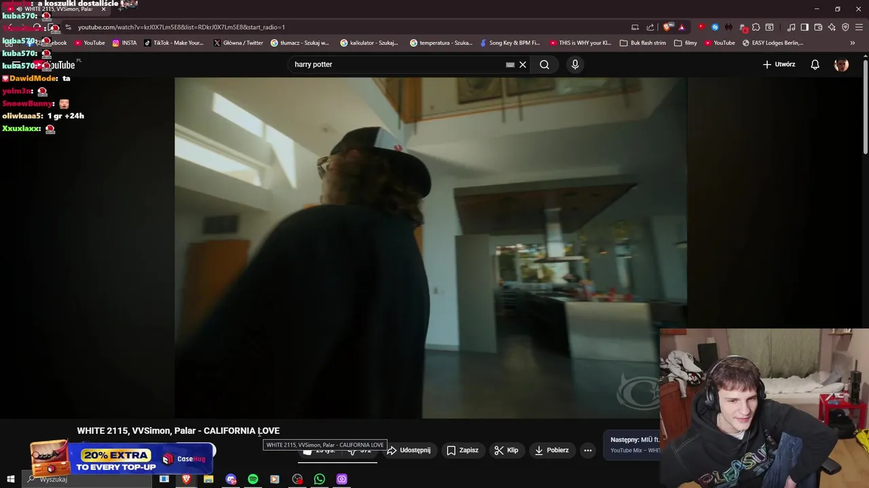Open the Brave VPN shield icon
Viewport: 869px width, 488px height.
pyautogui.click(x=845, y=27)
